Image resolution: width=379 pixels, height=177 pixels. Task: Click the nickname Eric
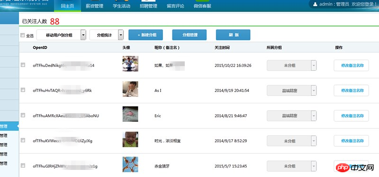point(158,116)
